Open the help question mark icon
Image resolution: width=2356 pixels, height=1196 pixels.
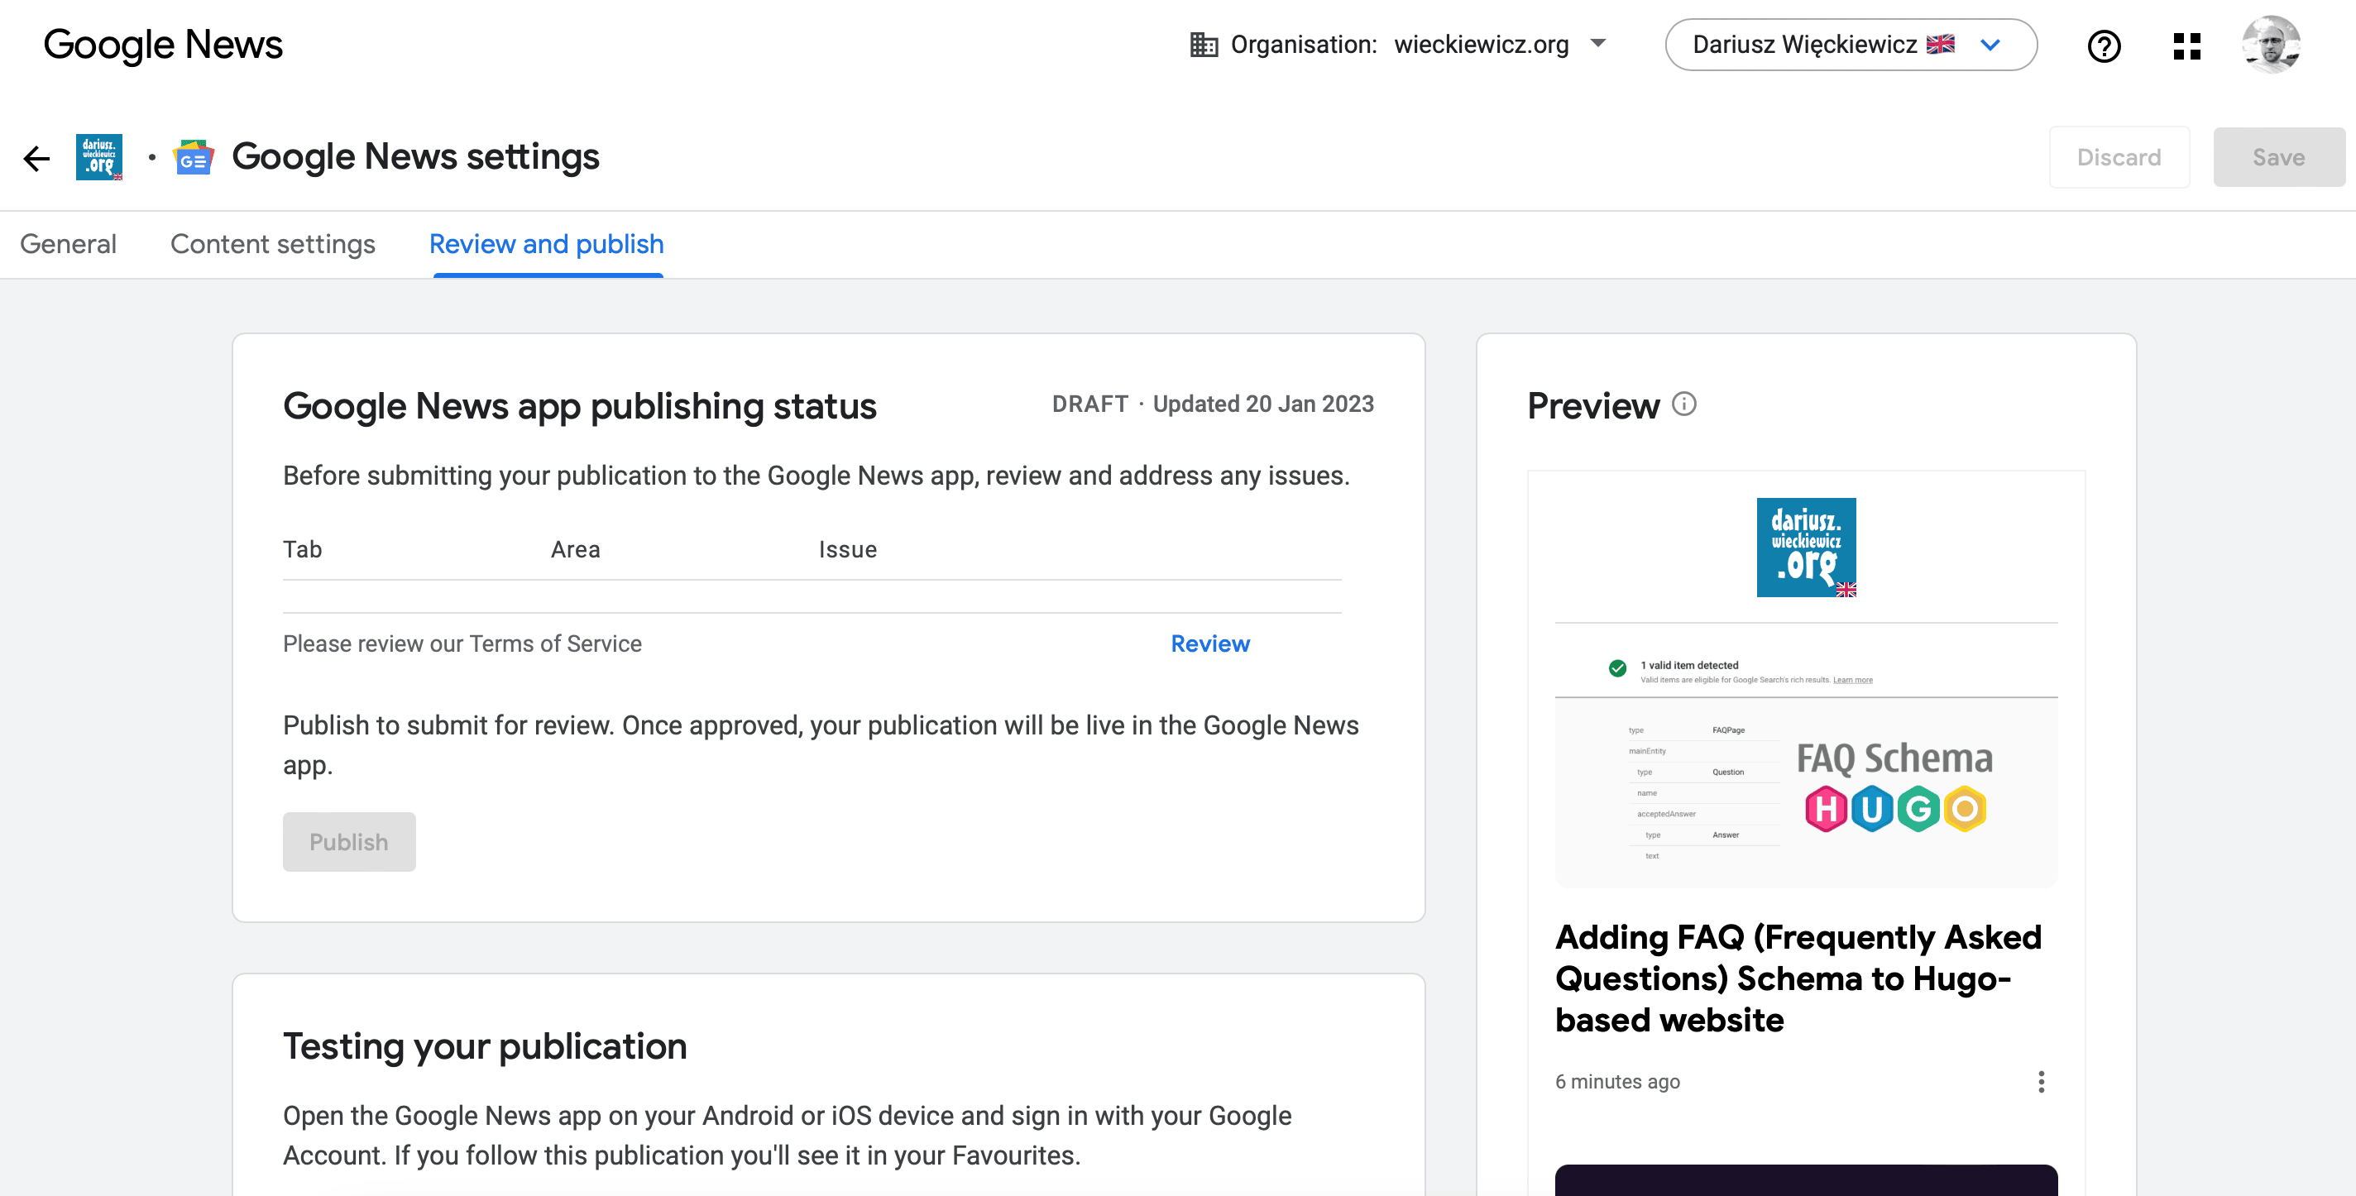pyautogui.click(x=2104, y=45)
